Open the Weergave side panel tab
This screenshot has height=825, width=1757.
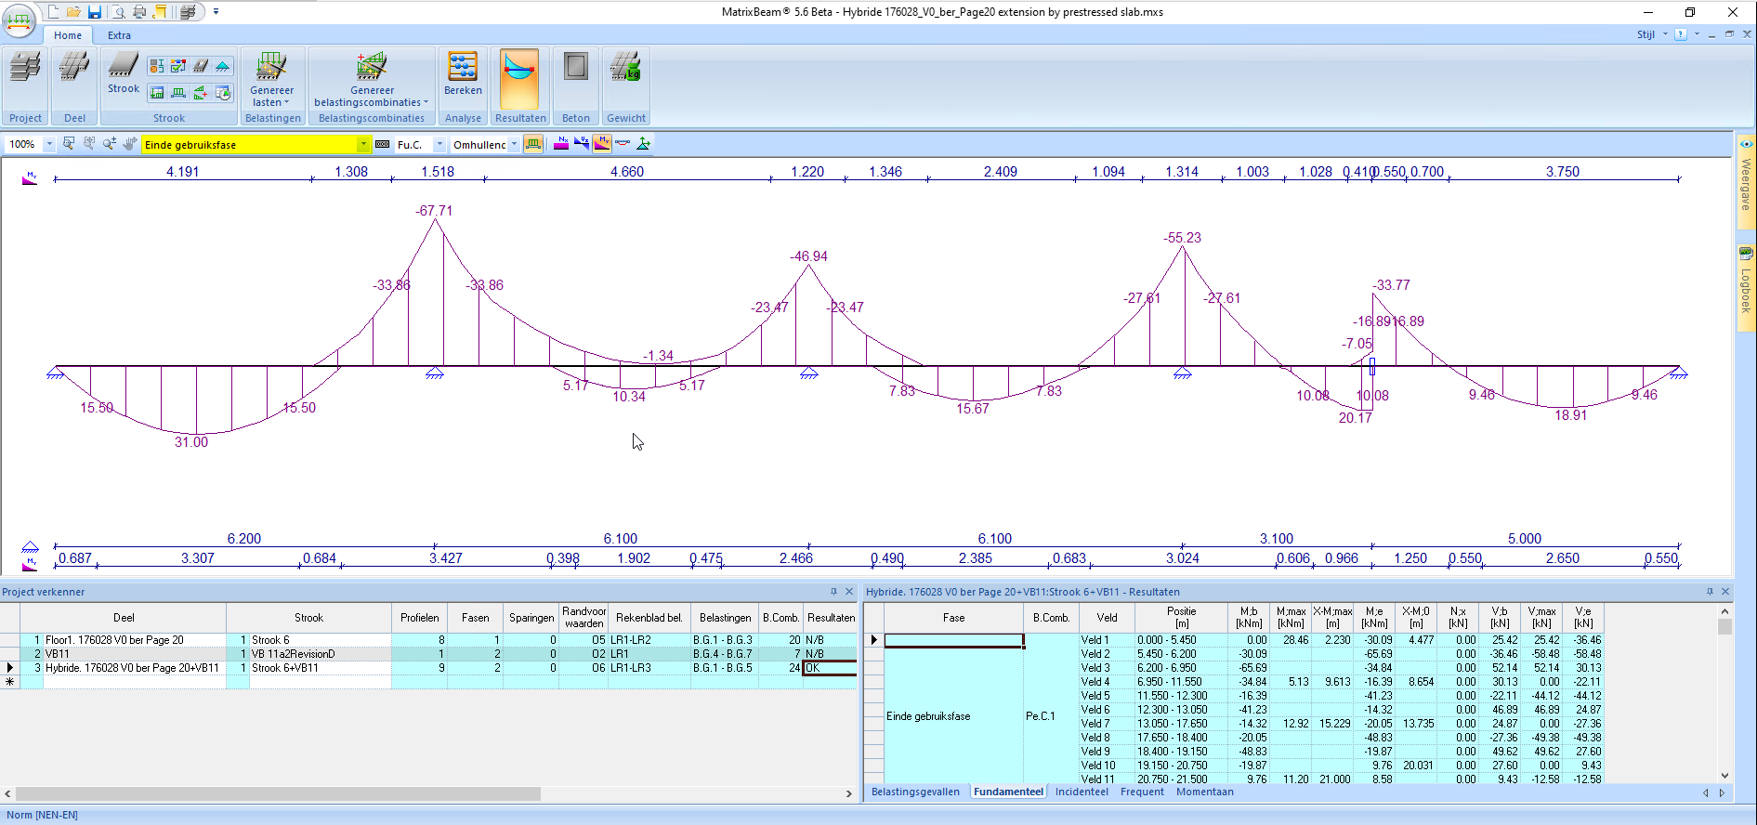[1746, 181]
